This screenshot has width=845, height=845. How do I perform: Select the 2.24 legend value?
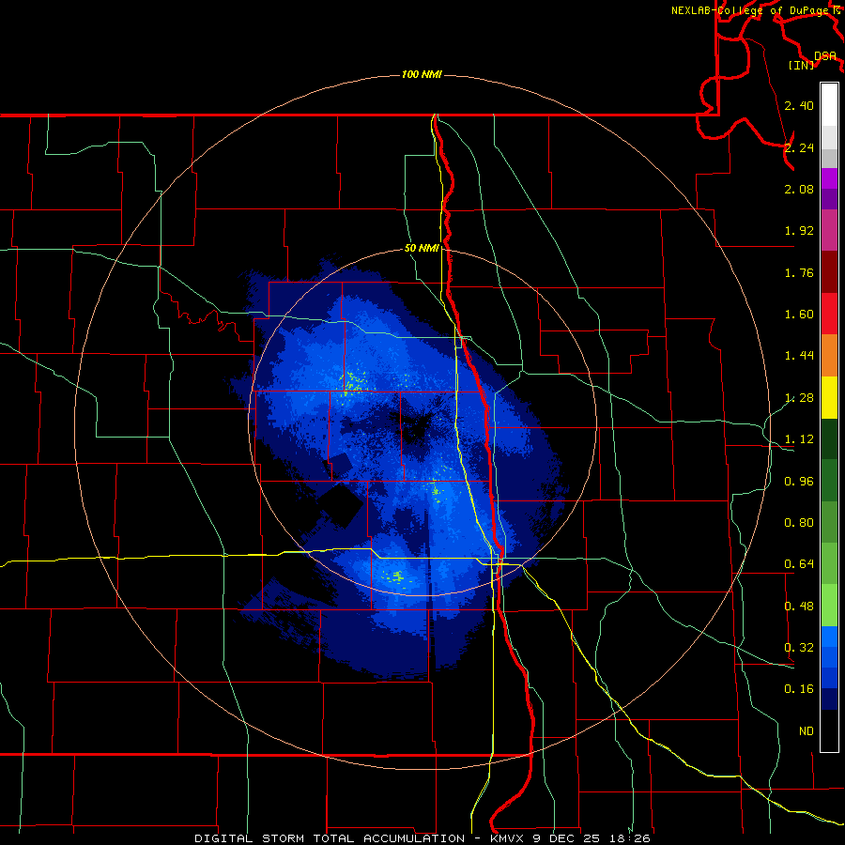(799, 147)
